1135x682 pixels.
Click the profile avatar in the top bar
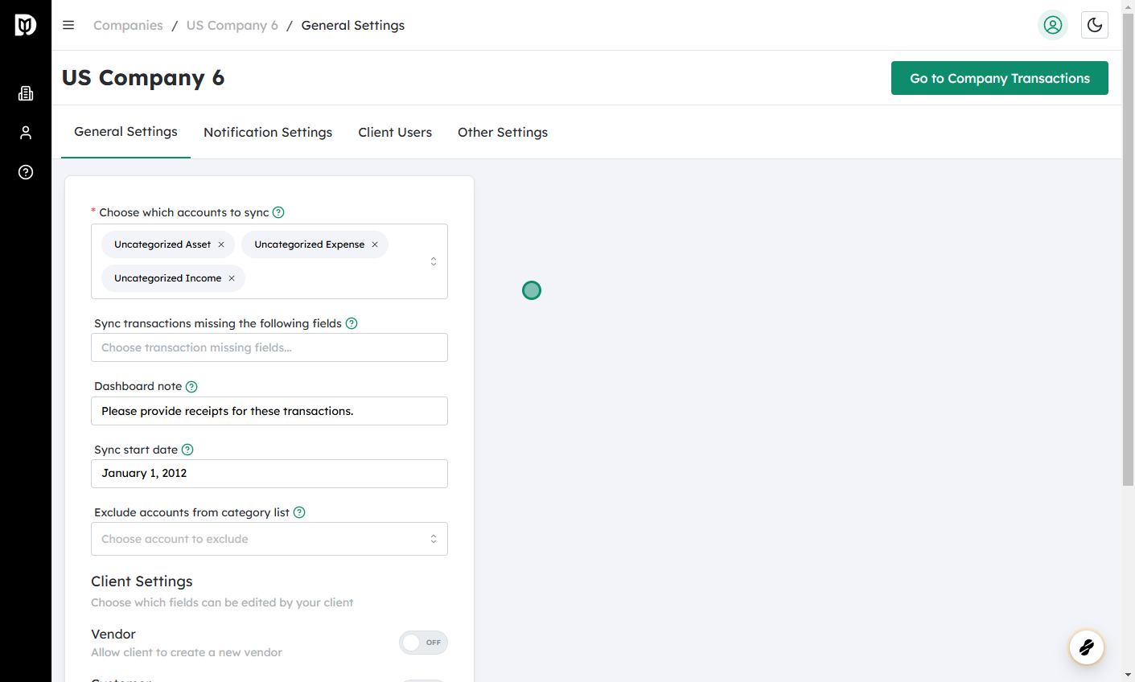pyautogui.click(x=1052, y=25)
